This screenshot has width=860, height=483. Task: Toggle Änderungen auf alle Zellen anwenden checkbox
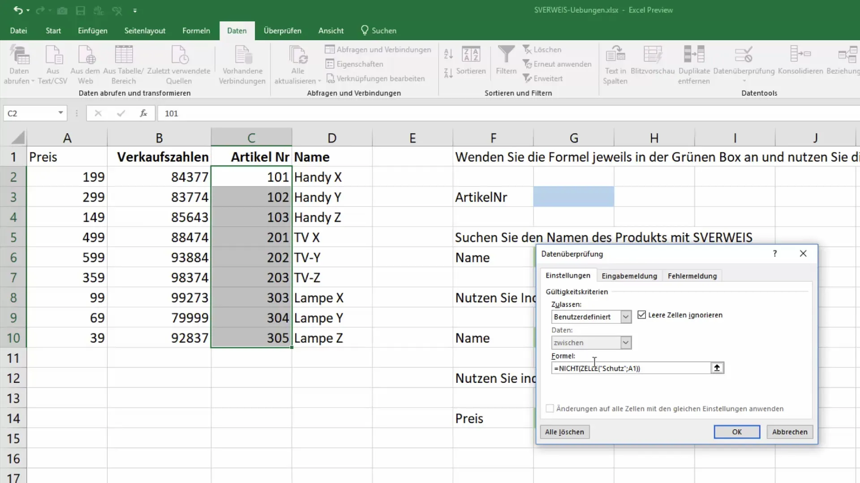click(550, 408)
